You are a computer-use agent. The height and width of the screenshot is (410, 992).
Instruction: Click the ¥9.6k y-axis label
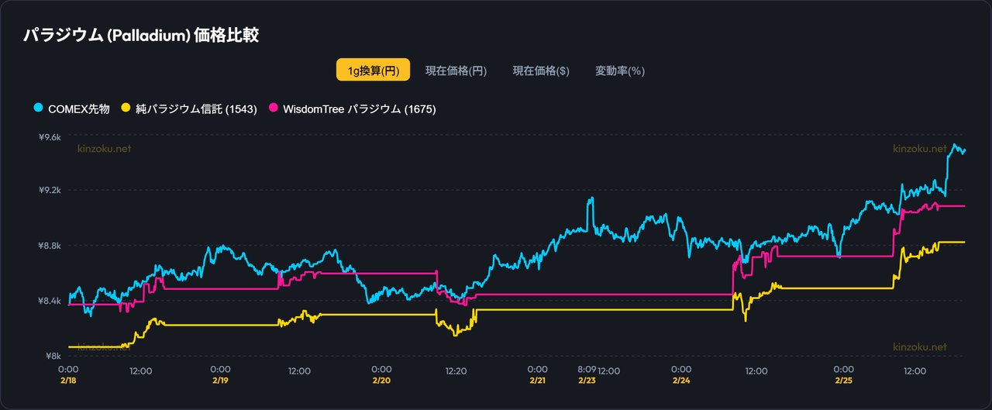tap(50, 136)
